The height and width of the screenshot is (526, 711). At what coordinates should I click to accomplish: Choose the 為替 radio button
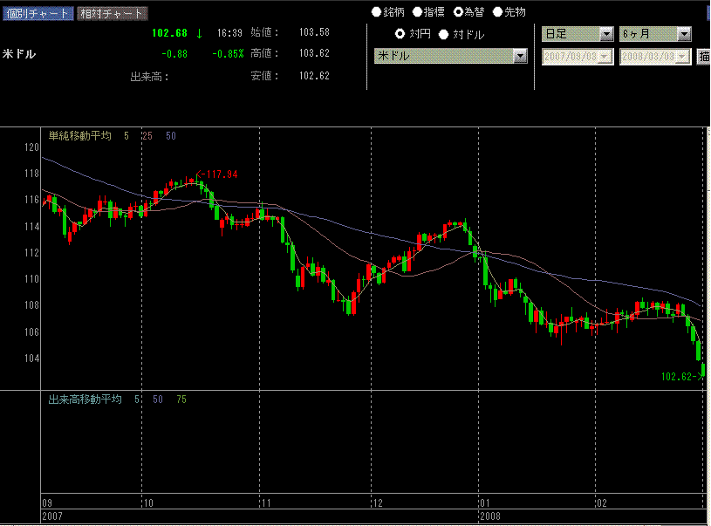(458, 12)
